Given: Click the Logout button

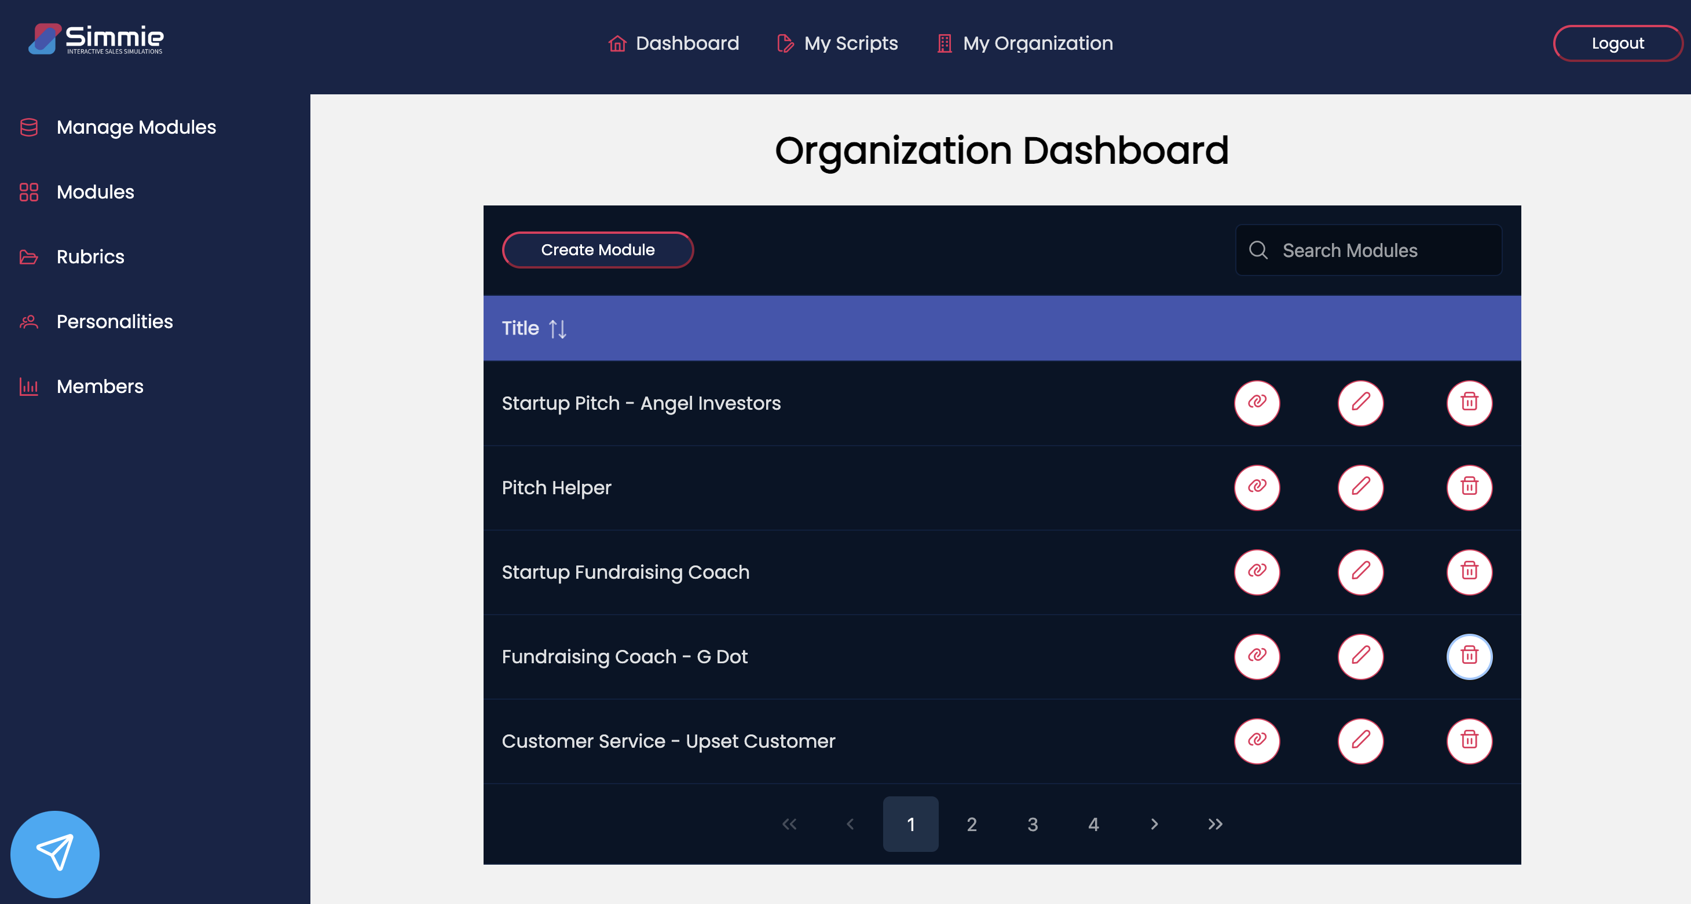Looking at the screenshot, I should coord(1616,42).
